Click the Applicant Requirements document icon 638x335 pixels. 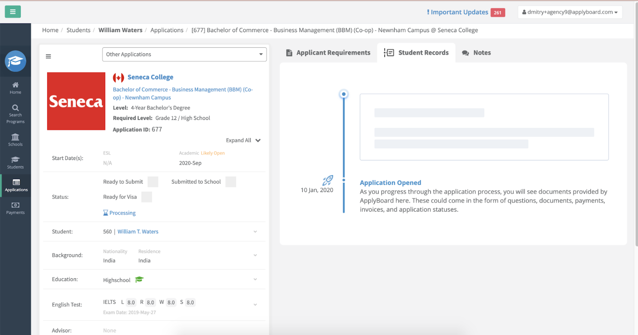(x=289, y=53)
